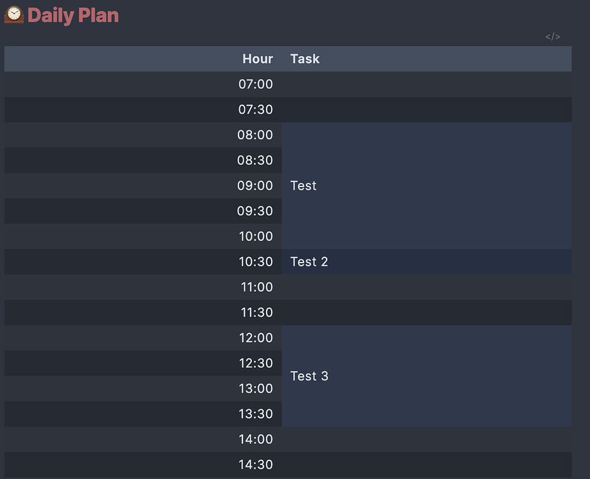This screenshot has width=590, height=479.
Task: Click the Task column header
Action: tap(305, 58)
